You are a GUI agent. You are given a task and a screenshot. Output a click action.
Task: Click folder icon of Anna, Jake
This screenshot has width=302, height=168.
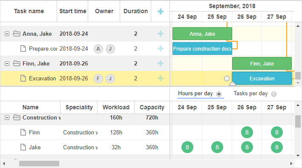coord(17,34)
